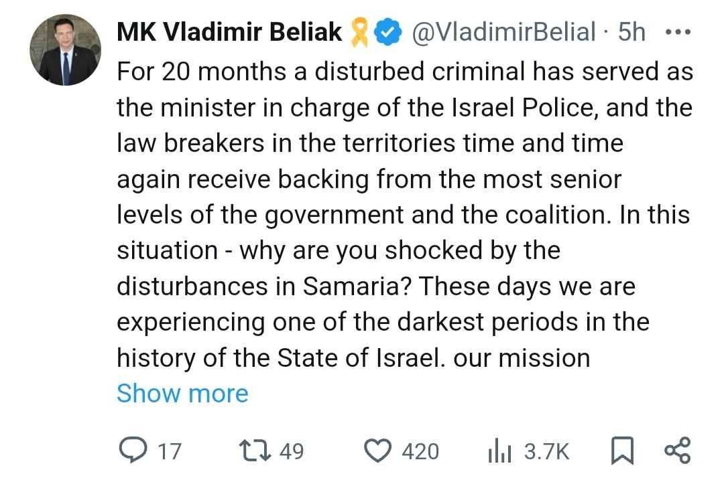
Task: Repost the tweet using the retweet icon
Action: (255, 451)
